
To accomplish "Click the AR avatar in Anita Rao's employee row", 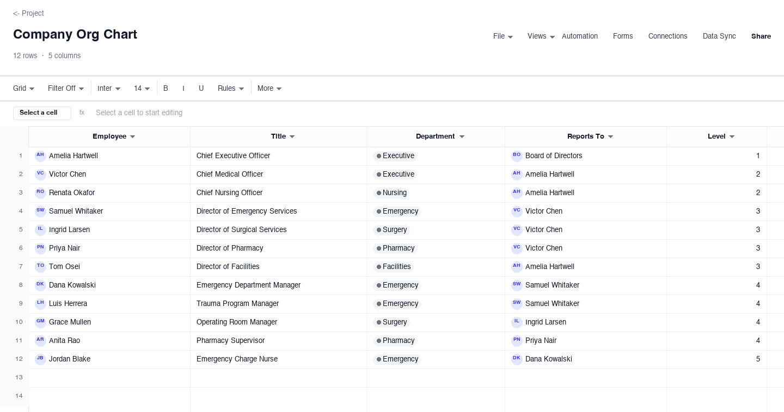I will coord(40,341).
